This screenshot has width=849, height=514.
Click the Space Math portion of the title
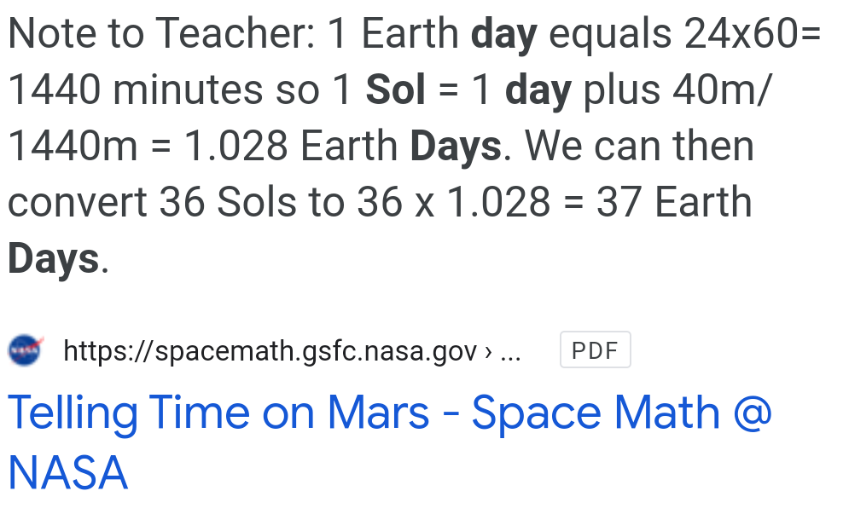[x=596, y=413]
